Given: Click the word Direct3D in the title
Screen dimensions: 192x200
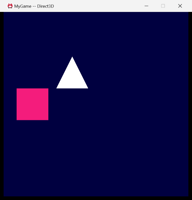Looking at the screenshot, I should coord(45,6).
